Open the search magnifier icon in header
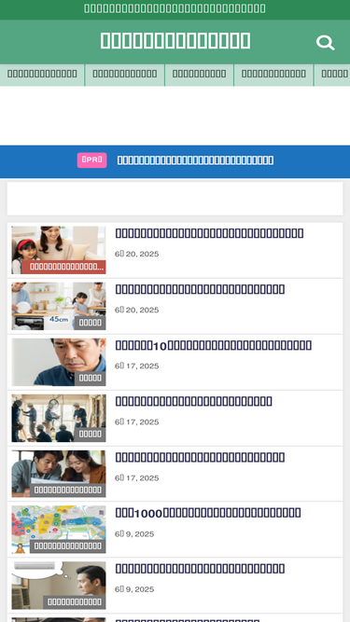The height and width of the screenshot is (622, 350). point(325,43)
